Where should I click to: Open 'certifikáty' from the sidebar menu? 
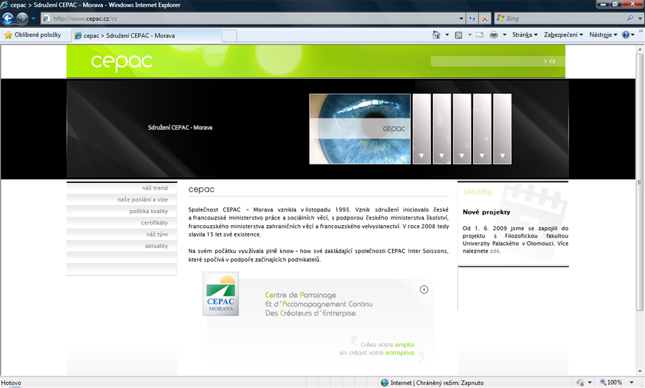154,223
